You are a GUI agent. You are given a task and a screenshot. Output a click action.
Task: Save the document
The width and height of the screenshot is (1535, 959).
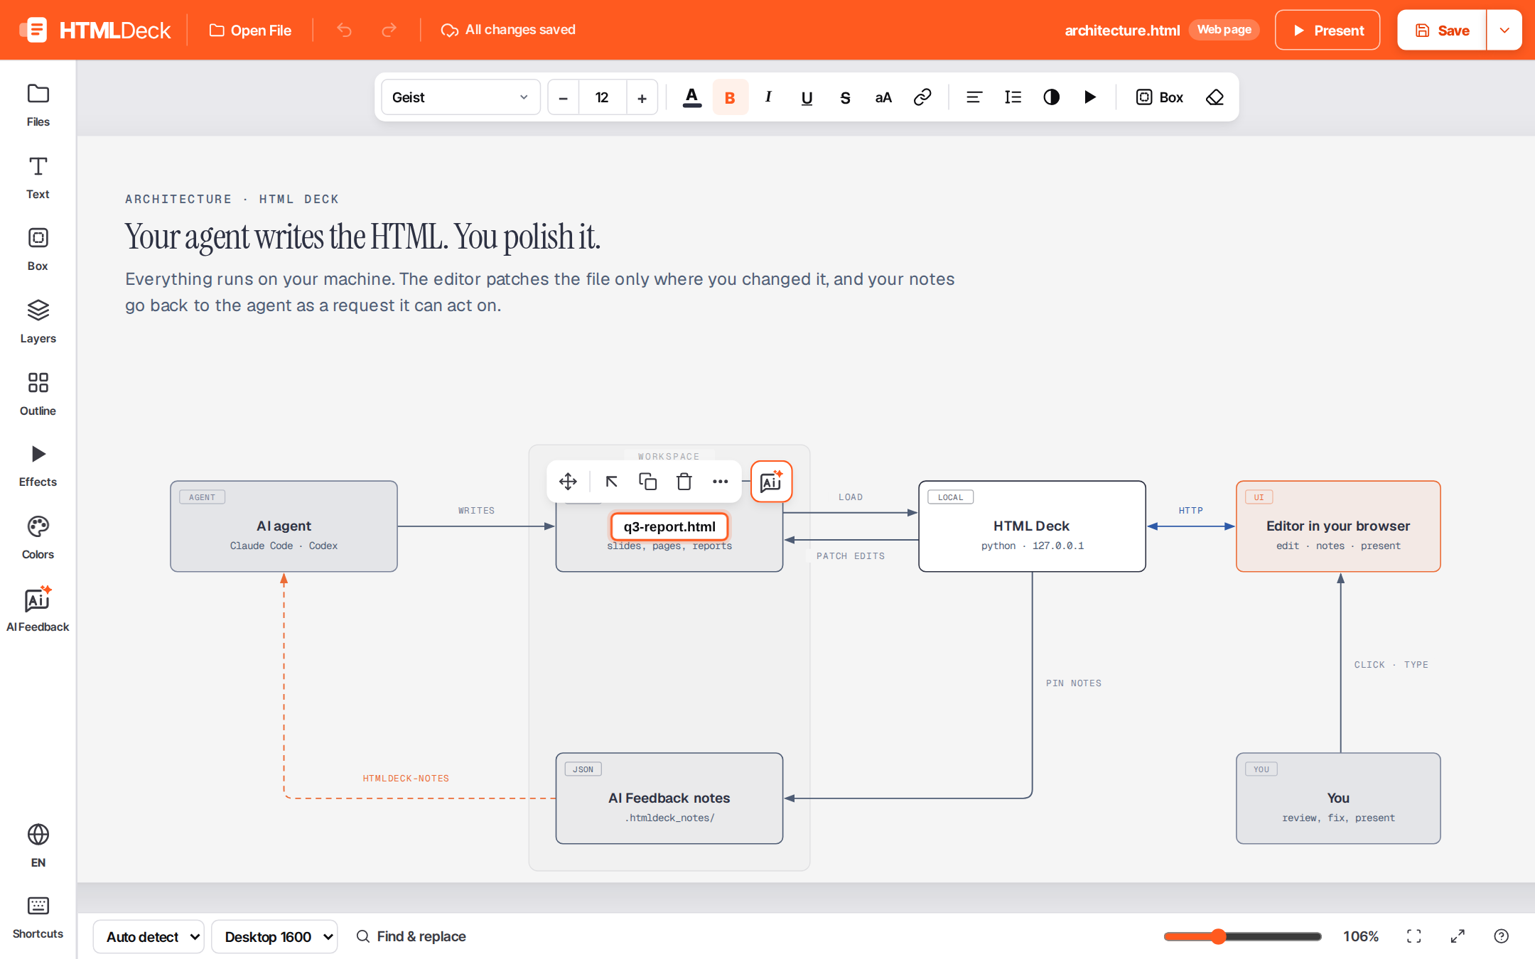1442,30
